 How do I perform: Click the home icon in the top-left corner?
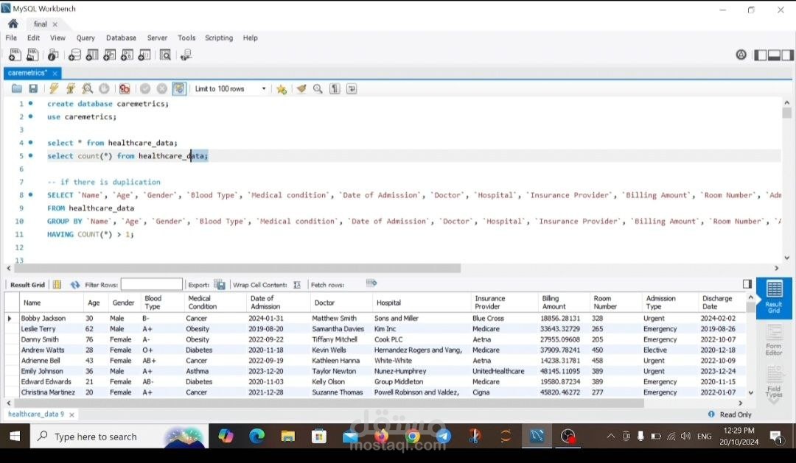coord(12,23)
